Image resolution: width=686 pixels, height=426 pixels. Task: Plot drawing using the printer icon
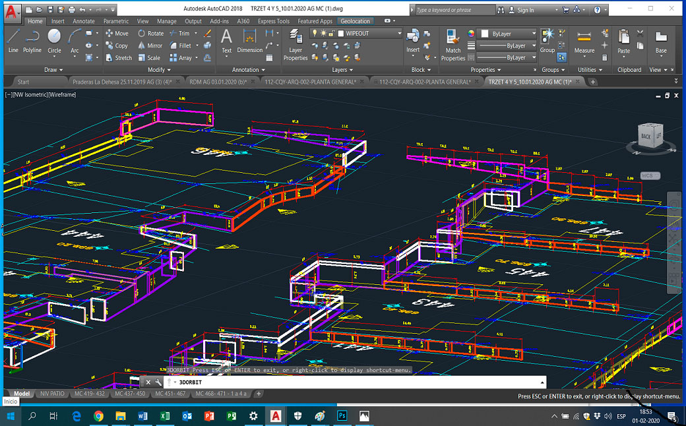(x=72, y=9)
